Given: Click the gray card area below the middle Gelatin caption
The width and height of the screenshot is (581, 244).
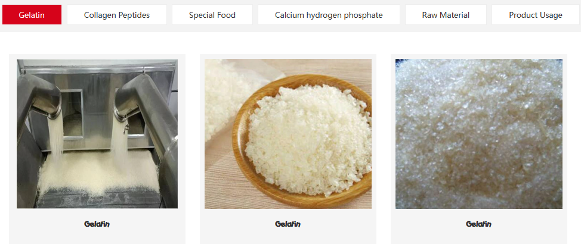Looking at the screenshot, I should [288, 237].
